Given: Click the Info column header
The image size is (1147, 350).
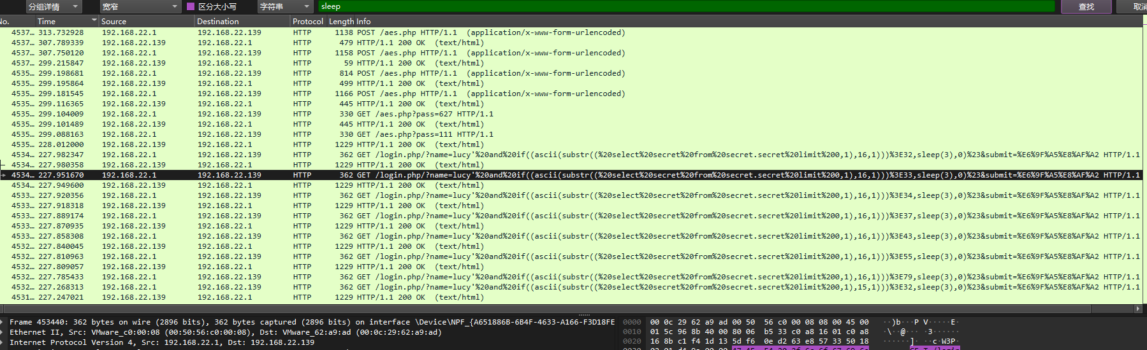Looking at the screenshot, I should [364, 21].
